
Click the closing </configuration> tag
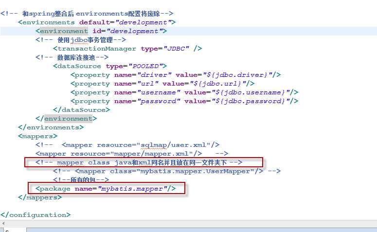click(36, 215)
